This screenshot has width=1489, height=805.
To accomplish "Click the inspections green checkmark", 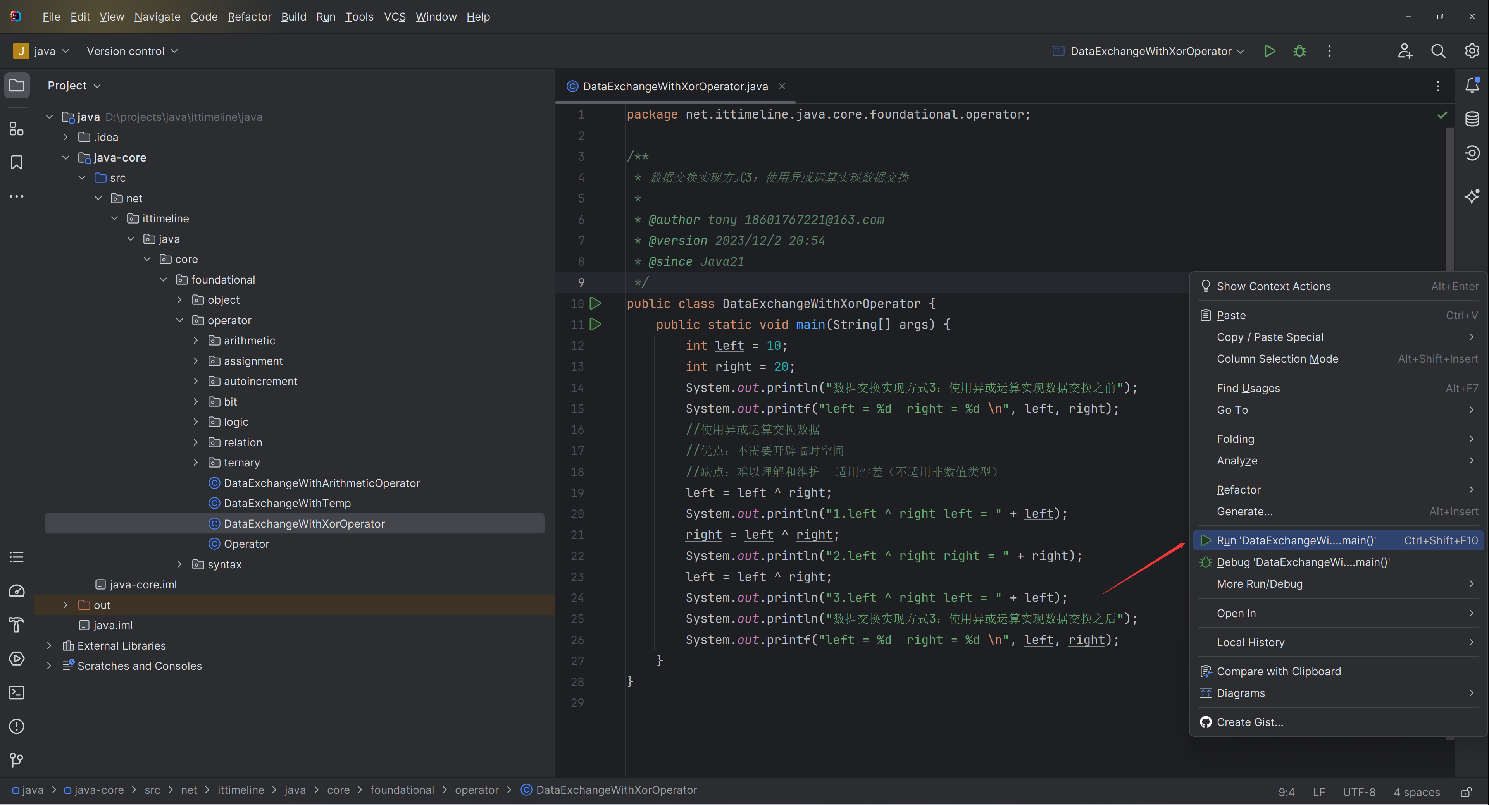I will 1442,115.
